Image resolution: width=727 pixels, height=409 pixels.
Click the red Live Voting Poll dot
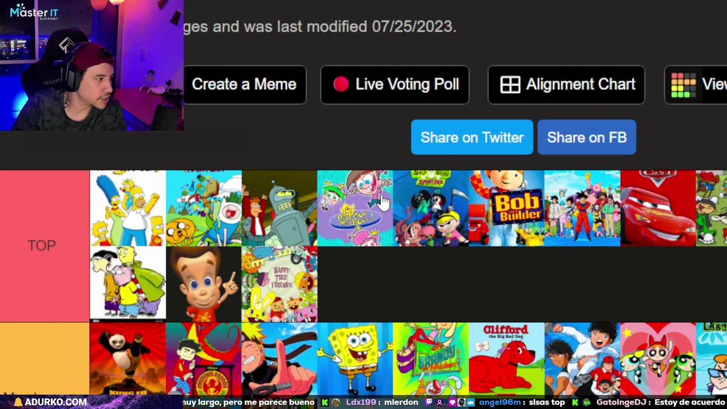[x=341, y=84]
